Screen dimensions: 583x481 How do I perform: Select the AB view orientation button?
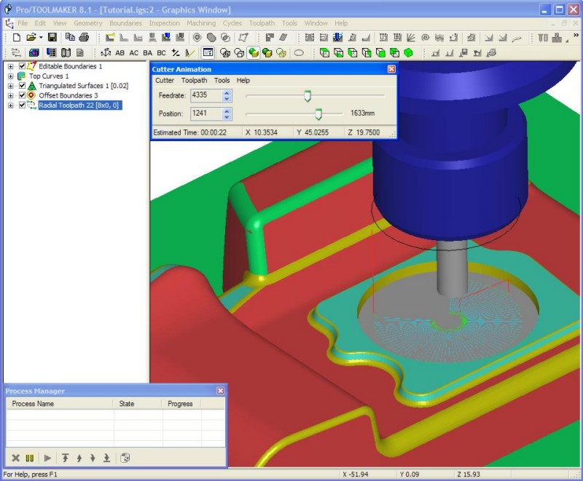click(x=120, y=53)
